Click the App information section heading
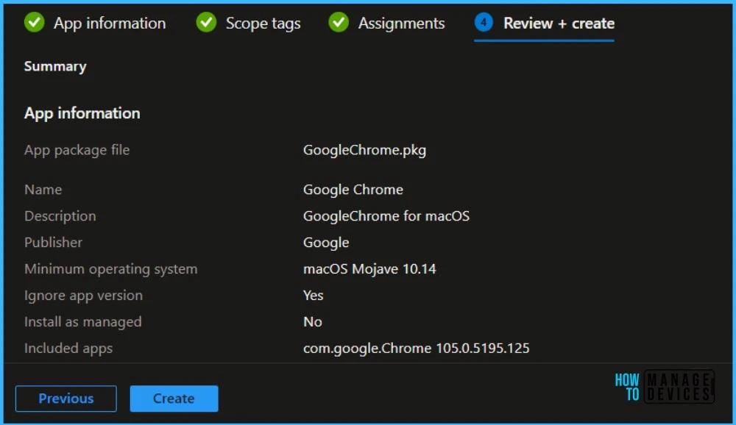The height and width of the screenshot is (425, 736). (x=82, y=113)
